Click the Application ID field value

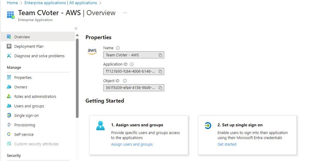(133, 71)
